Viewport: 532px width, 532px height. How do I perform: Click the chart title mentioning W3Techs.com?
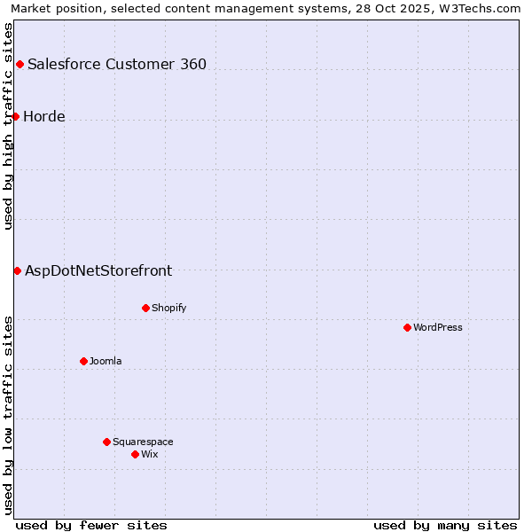point(266,9)
